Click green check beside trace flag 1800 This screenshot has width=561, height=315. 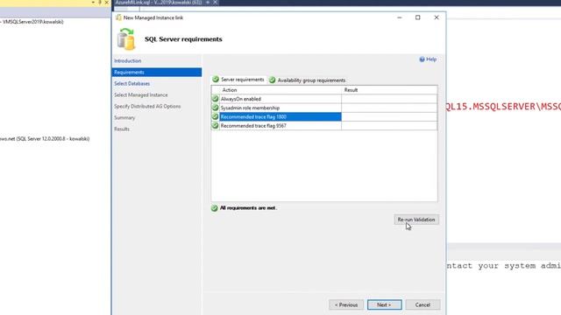click(215, 116)
